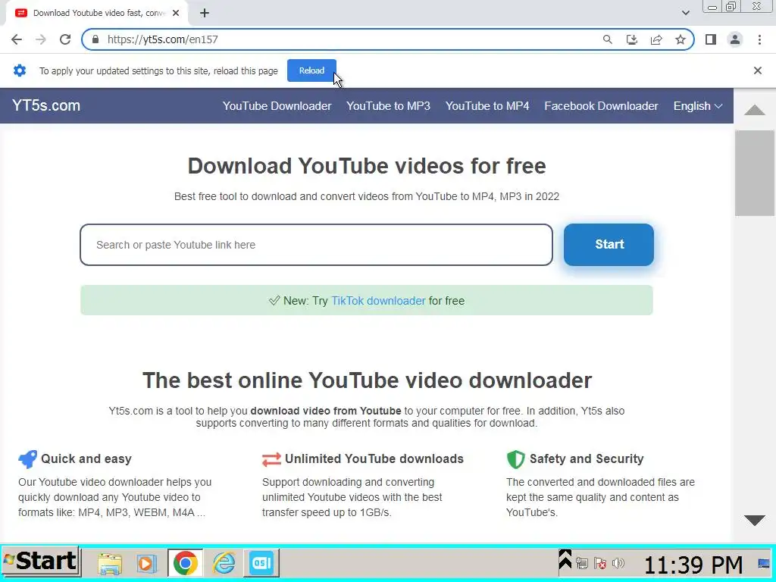Reload the page with the refresh icon
This screenshot has height=582, width=776.
pyautogui.click(x=65, y=39)
